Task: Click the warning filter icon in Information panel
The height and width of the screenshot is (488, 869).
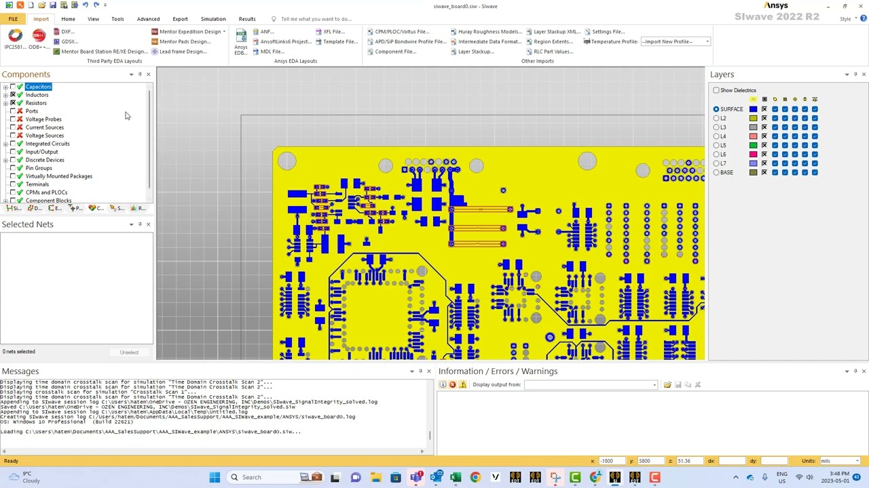Action: coord(463,385)
